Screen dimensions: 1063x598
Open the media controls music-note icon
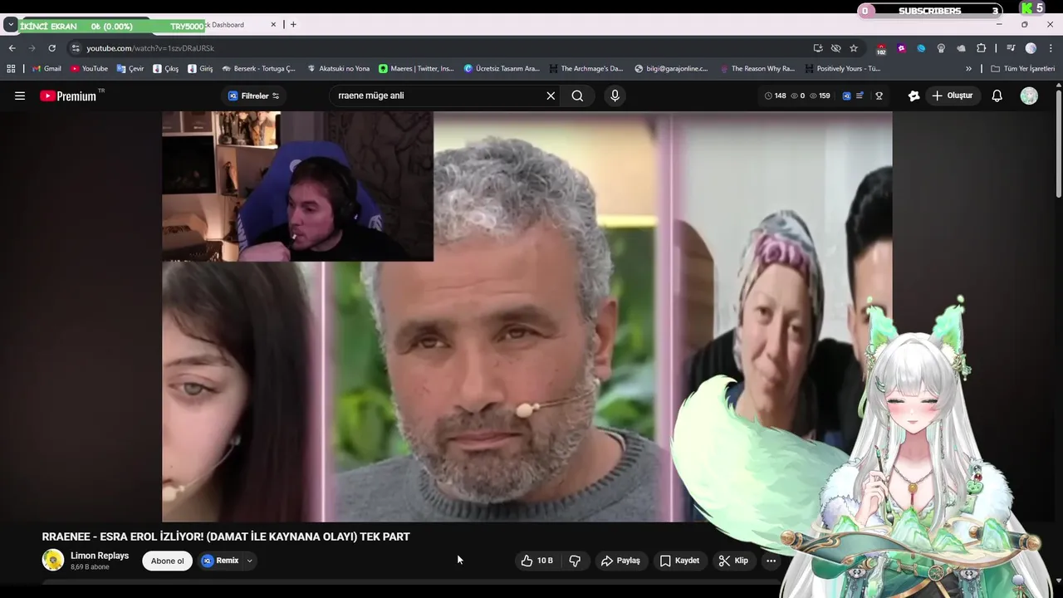coord(1011,48)
